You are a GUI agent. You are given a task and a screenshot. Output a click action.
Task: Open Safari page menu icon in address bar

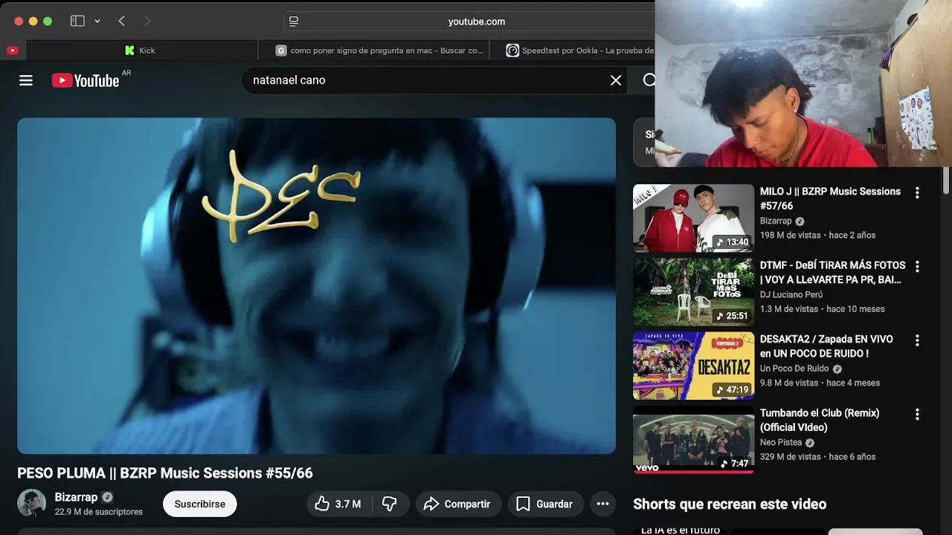click(294, 22)
